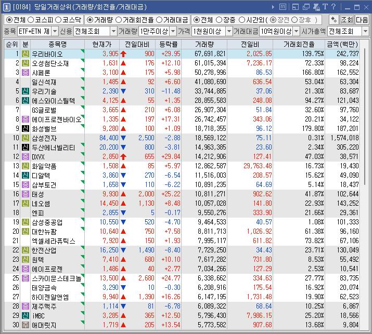Open font settings with the T icon

tap(325, 7)
